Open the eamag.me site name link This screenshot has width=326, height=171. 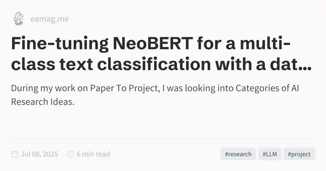(50, 19)
